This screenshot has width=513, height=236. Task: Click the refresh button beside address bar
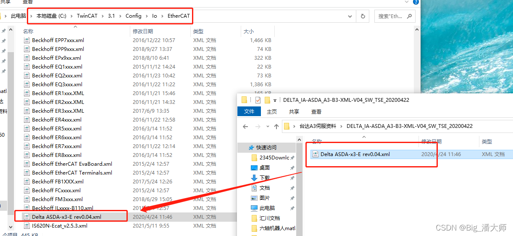(363, 16)
